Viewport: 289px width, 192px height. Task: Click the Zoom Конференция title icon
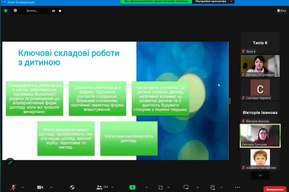4,2
